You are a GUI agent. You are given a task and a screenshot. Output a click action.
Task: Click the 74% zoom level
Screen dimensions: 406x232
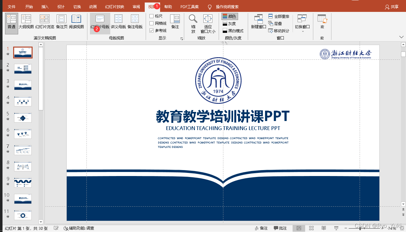(392, 228)
